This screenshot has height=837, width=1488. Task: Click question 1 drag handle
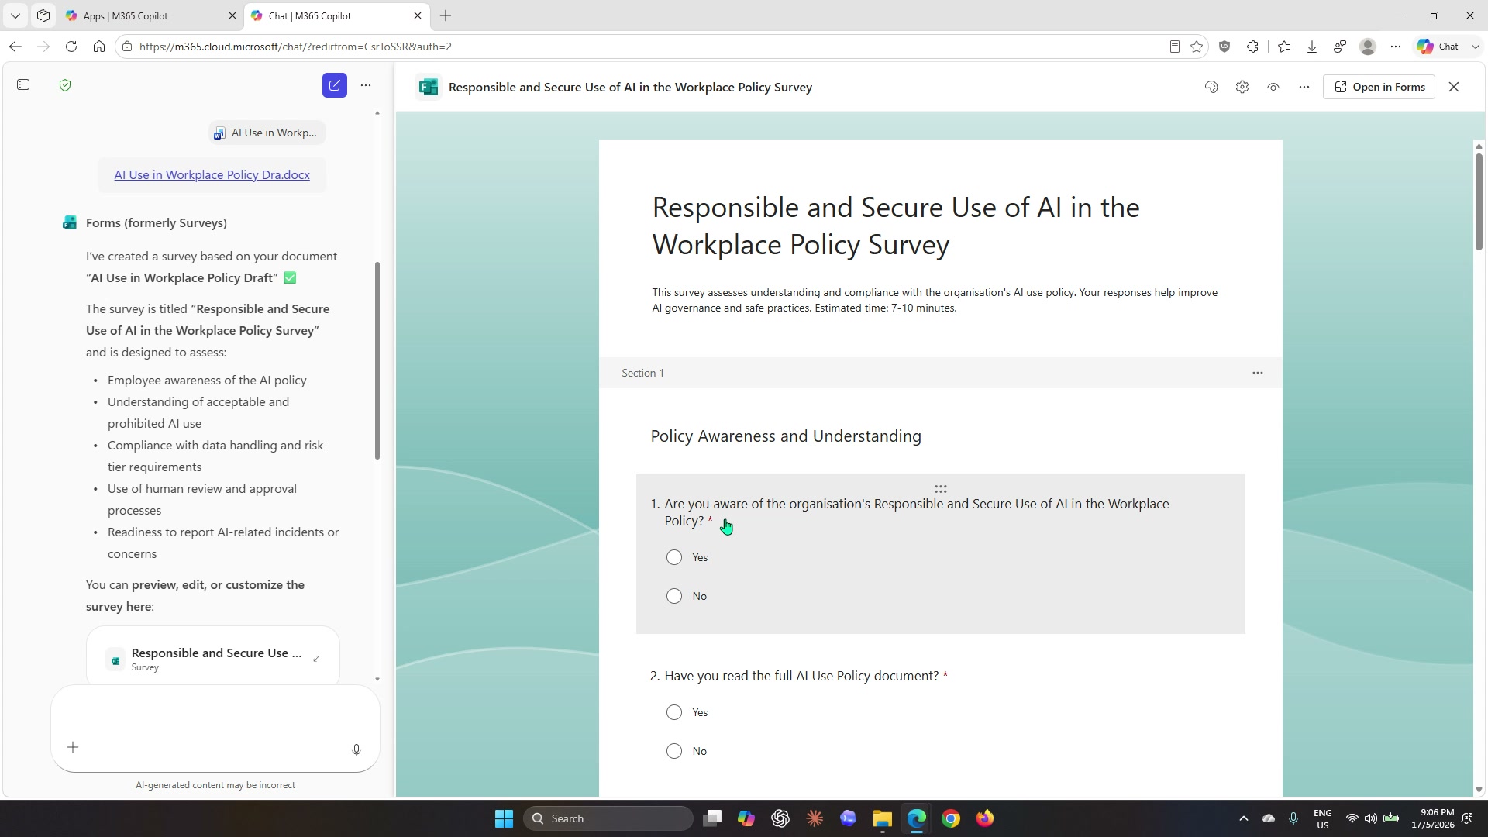click(x=941, y=489)
